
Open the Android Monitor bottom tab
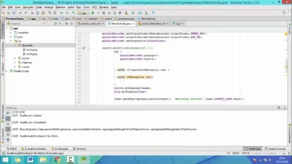coord(34,149)
